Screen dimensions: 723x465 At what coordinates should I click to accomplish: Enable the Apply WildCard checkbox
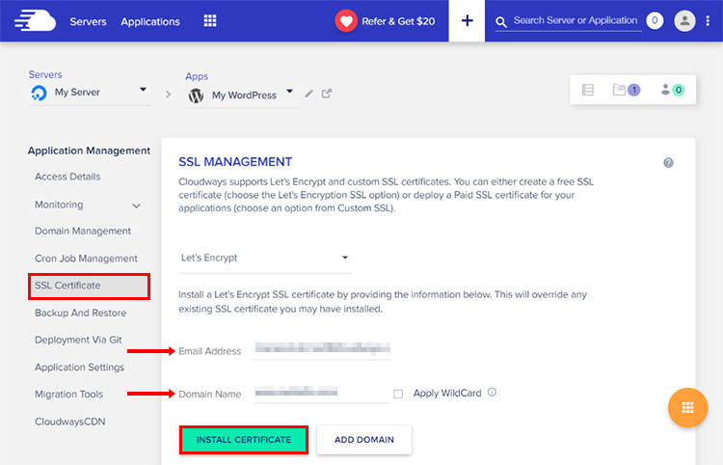click(398, 394)
